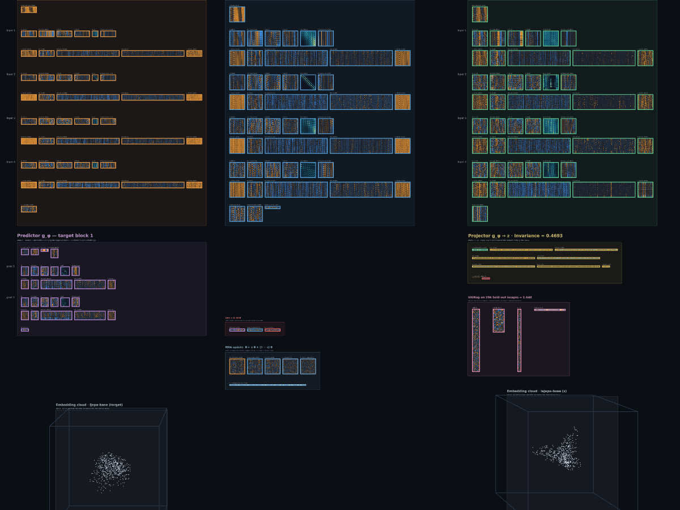This screenshot has height=510, width=680.
Task: Click the "layer 1" label beside the orange panel
Action: (x=11, y=31)
